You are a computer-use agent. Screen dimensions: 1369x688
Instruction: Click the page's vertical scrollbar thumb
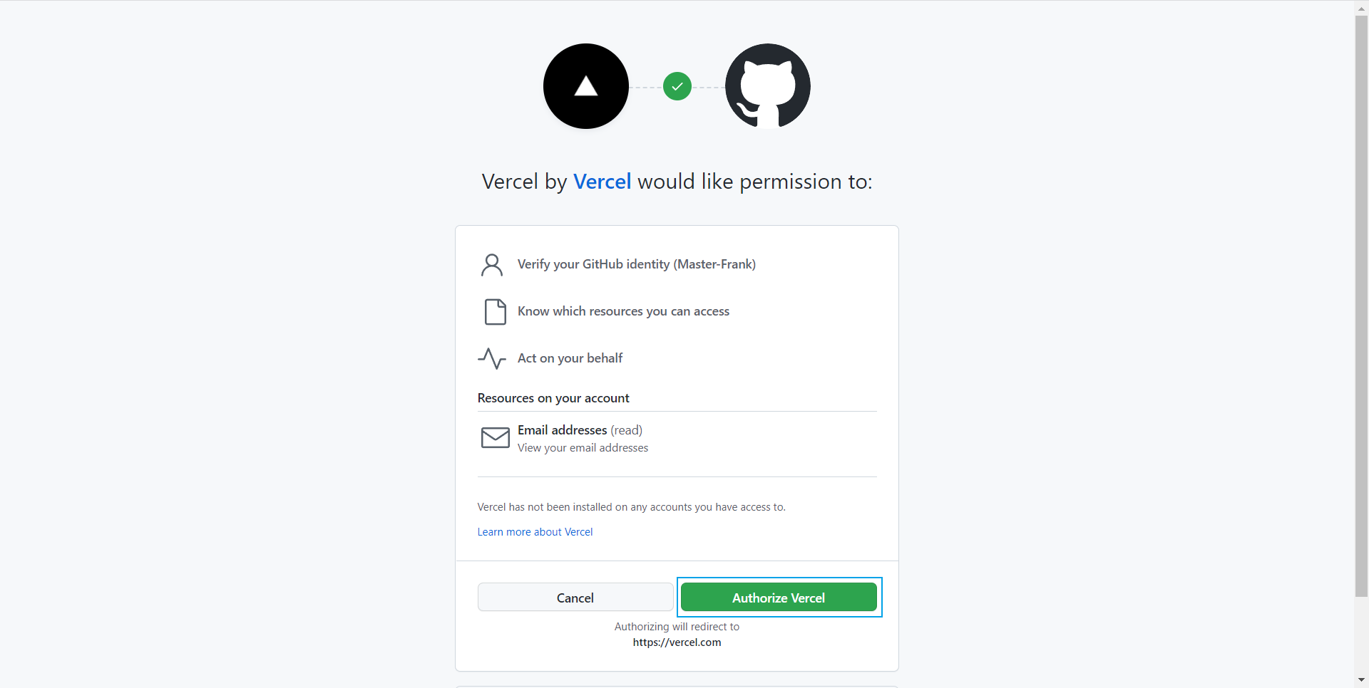1362,306
